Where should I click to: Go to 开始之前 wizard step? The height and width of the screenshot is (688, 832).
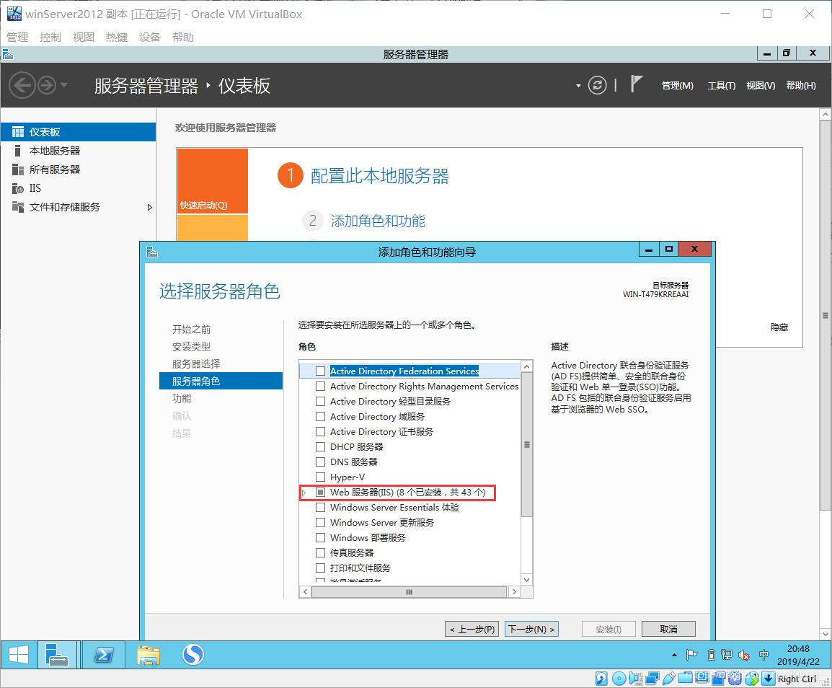tap(192, 329)
